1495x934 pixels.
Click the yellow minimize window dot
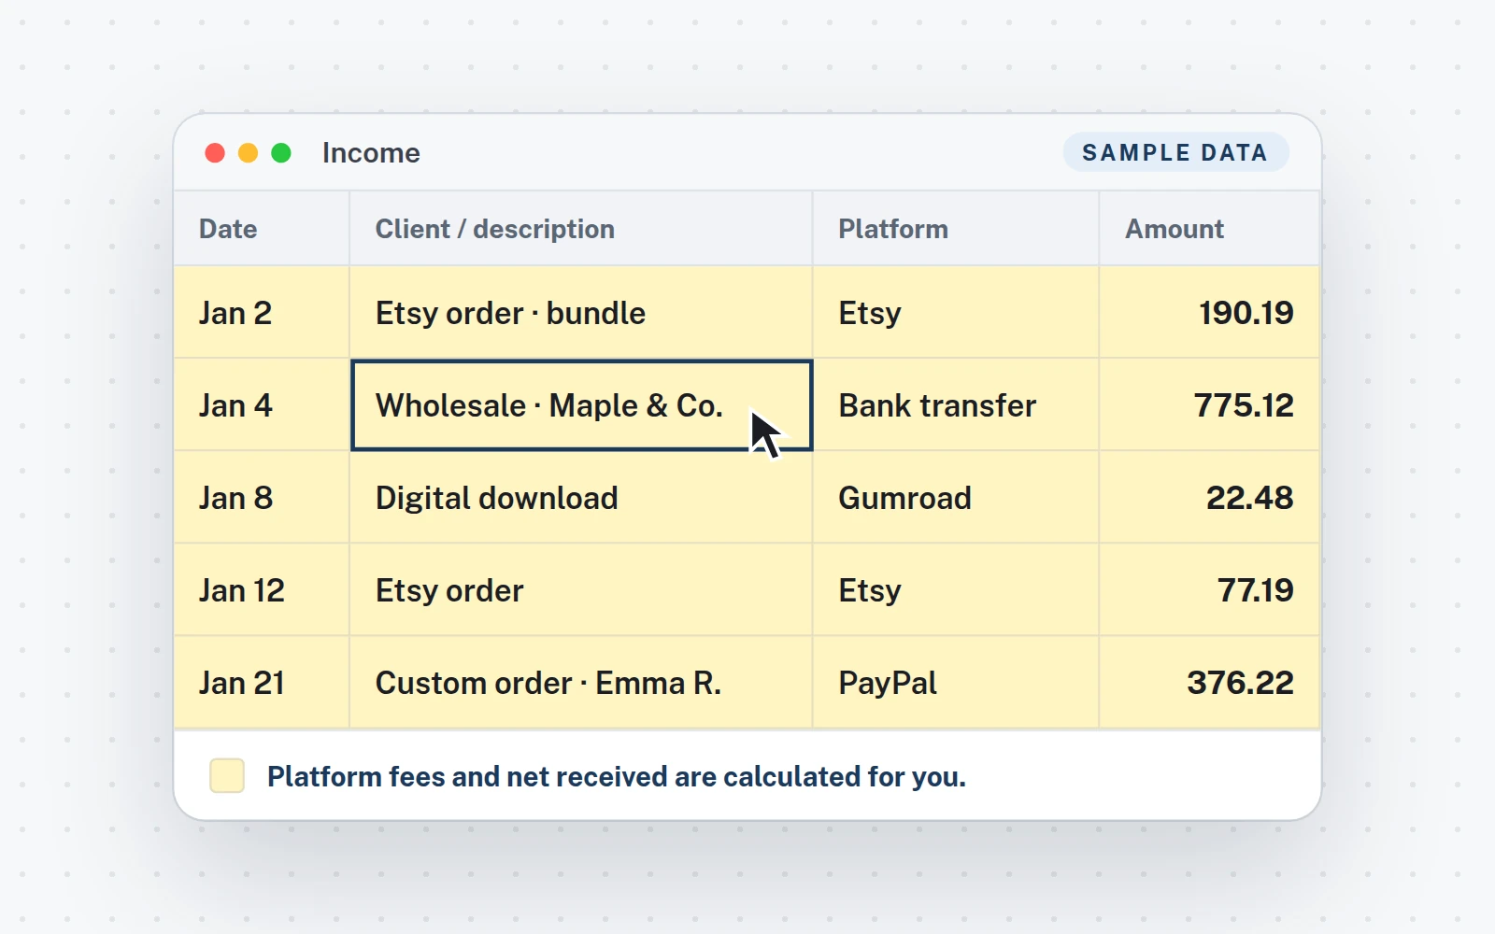[248, 153]
